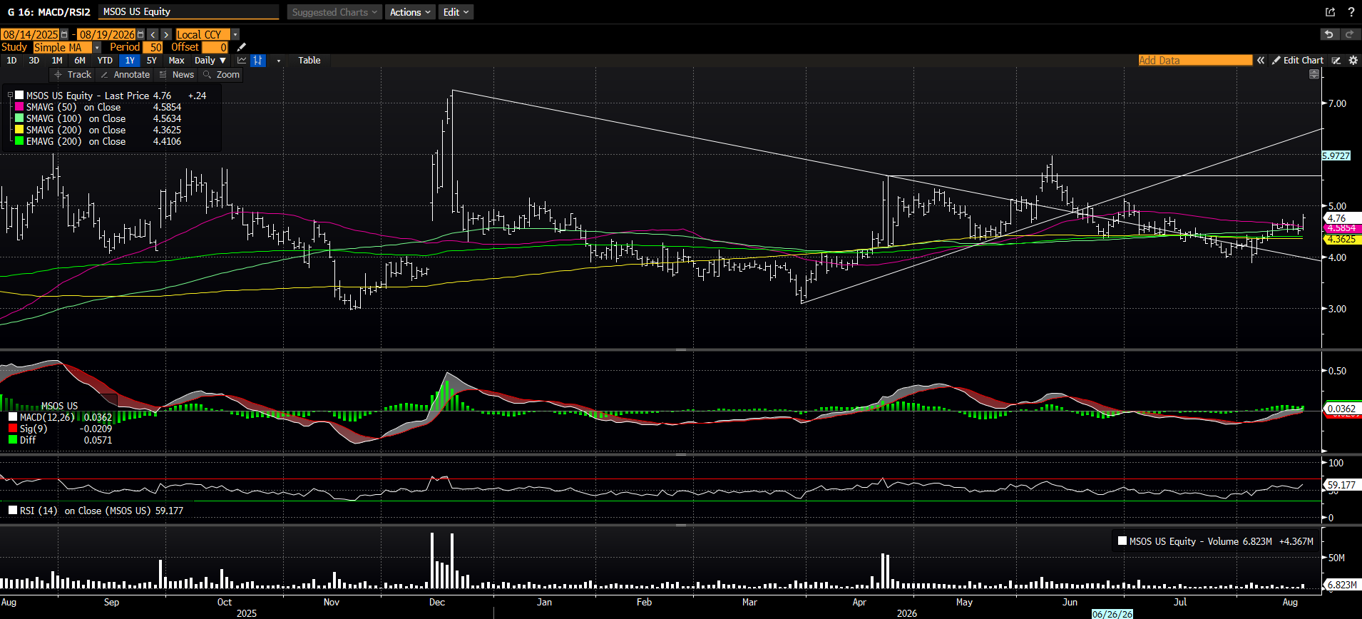This screenshot has height=619, width=1362.
Task: Open chart settings gear icon
Action: click(1353, 61)
